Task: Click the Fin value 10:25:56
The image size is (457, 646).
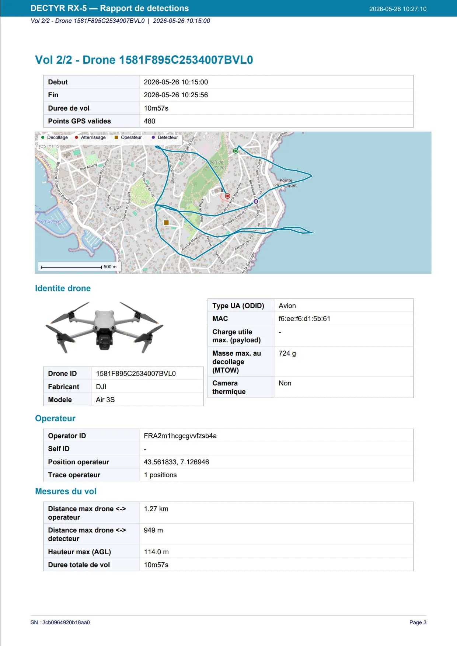Action: (176, 95)
